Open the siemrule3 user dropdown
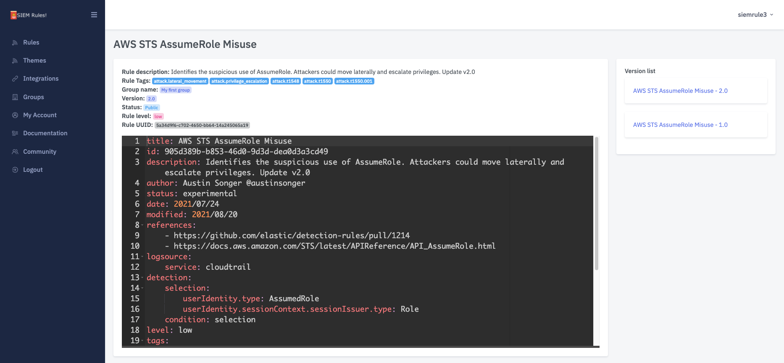Image resolution: width=784 pixels, height=363 pixels. click(755, 15)
